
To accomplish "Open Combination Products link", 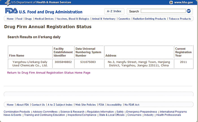I will 17,112.
